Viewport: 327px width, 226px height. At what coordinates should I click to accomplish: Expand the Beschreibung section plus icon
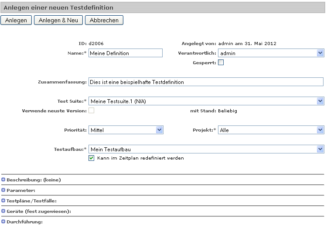pyautogui.click(x=3, y=180)
